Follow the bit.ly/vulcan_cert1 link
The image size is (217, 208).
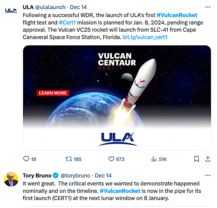(x=145, y=37)
